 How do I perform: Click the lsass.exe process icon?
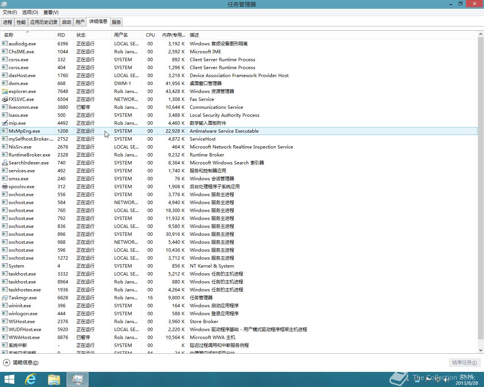coord(5,115)
